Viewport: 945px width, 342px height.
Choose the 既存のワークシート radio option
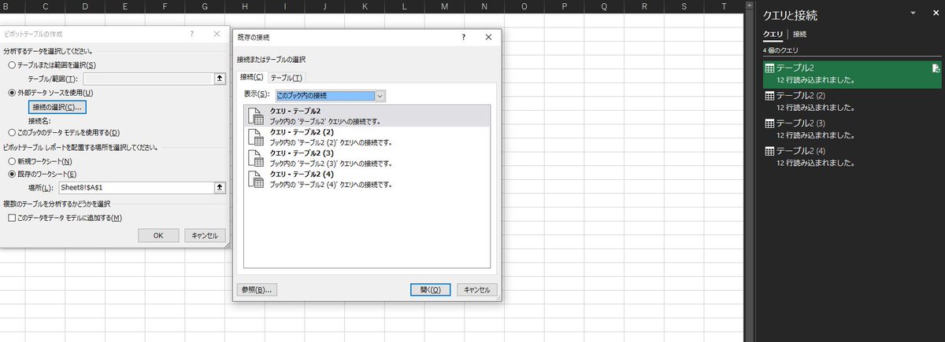(x=12, y=174)
